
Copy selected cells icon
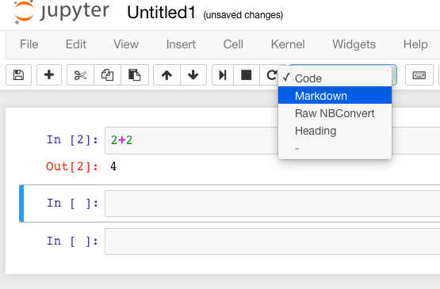108,75
